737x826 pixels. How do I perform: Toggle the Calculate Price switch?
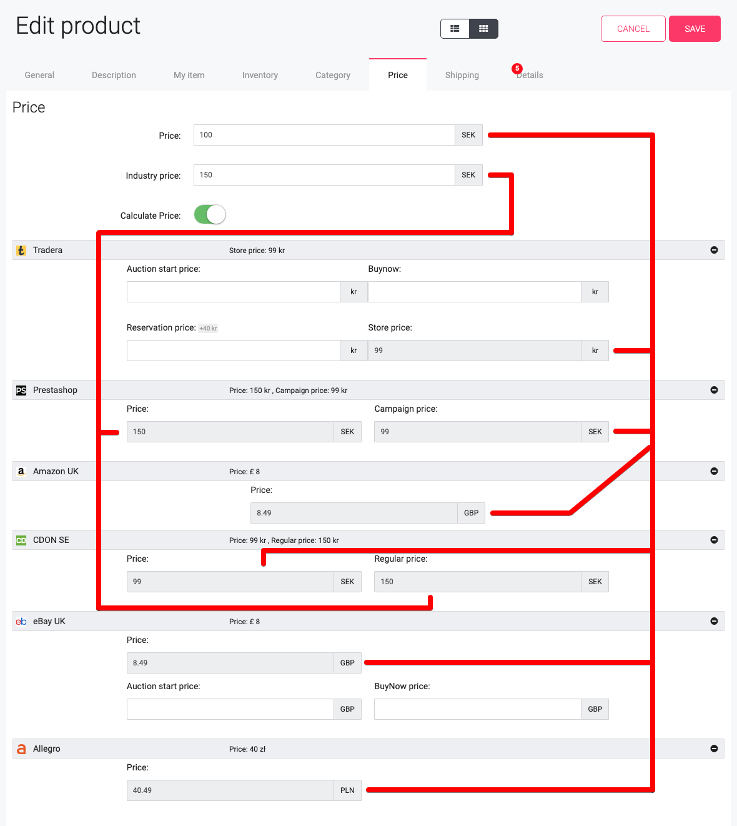210,215
